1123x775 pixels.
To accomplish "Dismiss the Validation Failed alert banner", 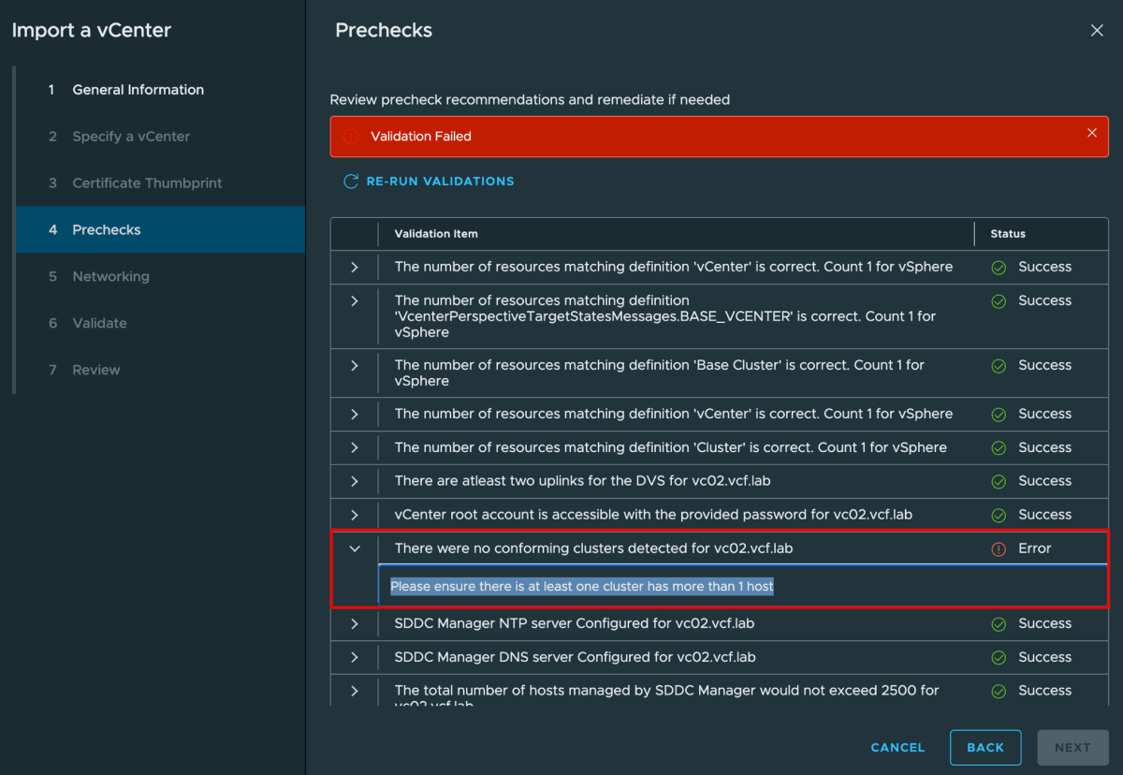I will click(x=1091, y=133).
